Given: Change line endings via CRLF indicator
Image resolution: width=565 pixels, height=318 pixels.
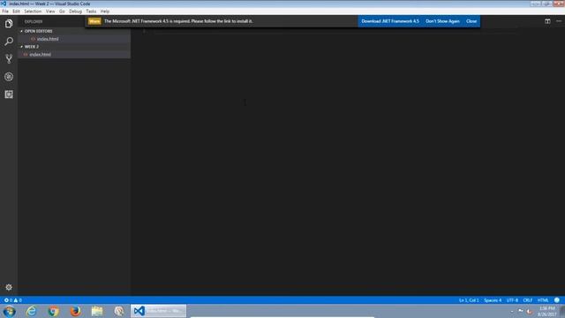Looking at the screenshot, I should point(528,300).
